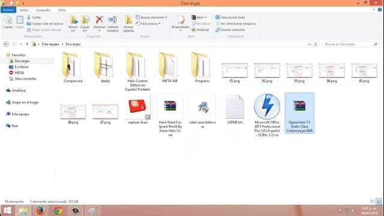Select Red in navigation pane

(x=14, y=126)
